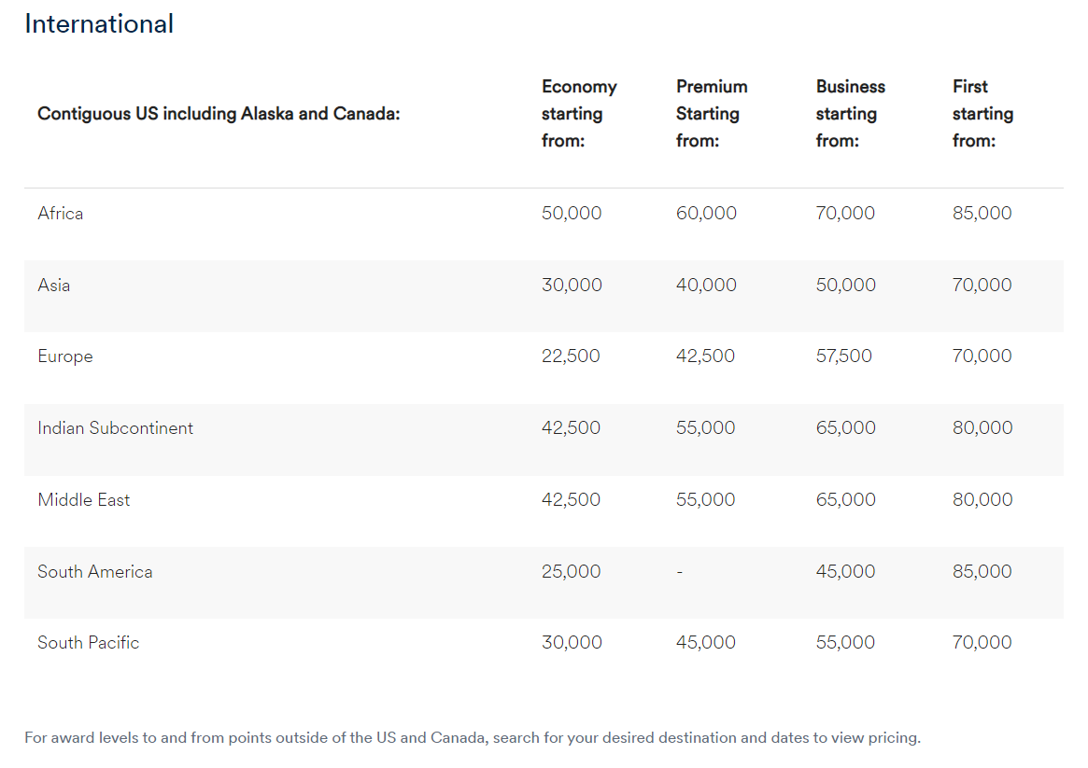Click the South America row label
1088x768 pixels.
(x=95, y=572)
